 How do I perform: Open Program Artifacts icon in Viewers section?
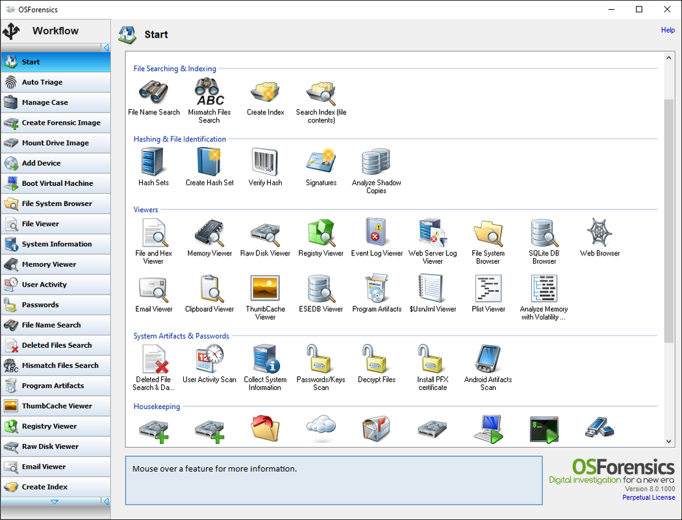[376, 289]
